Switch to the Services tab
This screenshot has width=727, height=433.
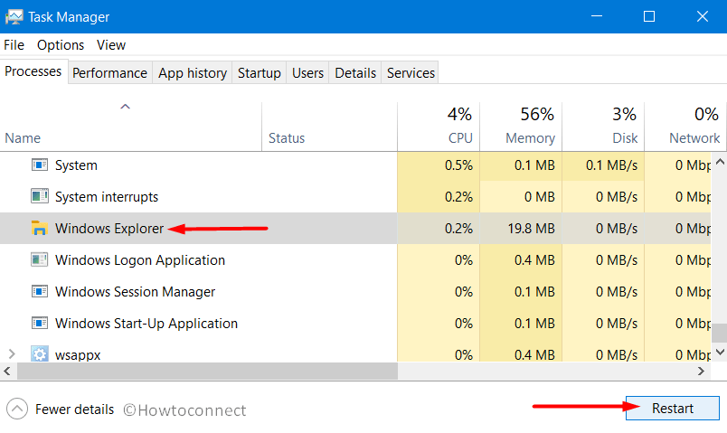(x=411, y=73)
